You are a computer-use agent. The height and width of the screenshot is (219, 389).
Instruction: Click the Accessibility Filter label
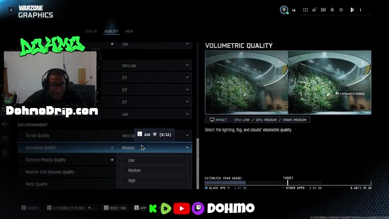(x=68, y=208)
